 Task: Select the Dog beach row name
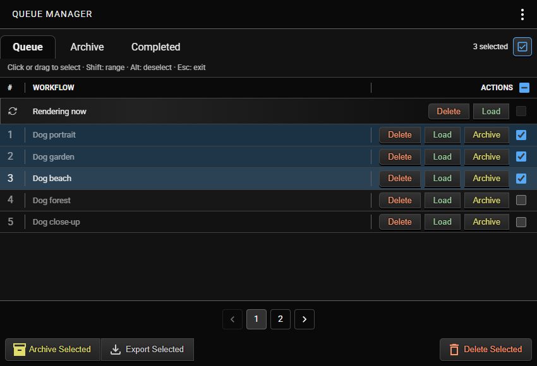[52, 178]
